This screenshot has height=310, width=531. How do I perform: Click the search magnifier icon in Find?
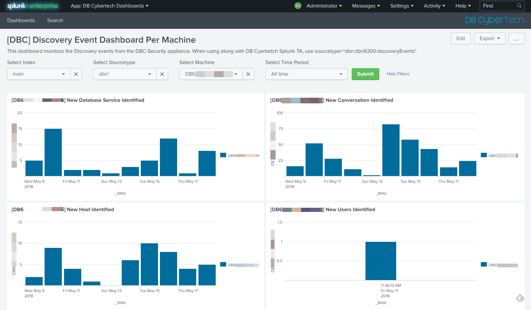tap(519, 6)
